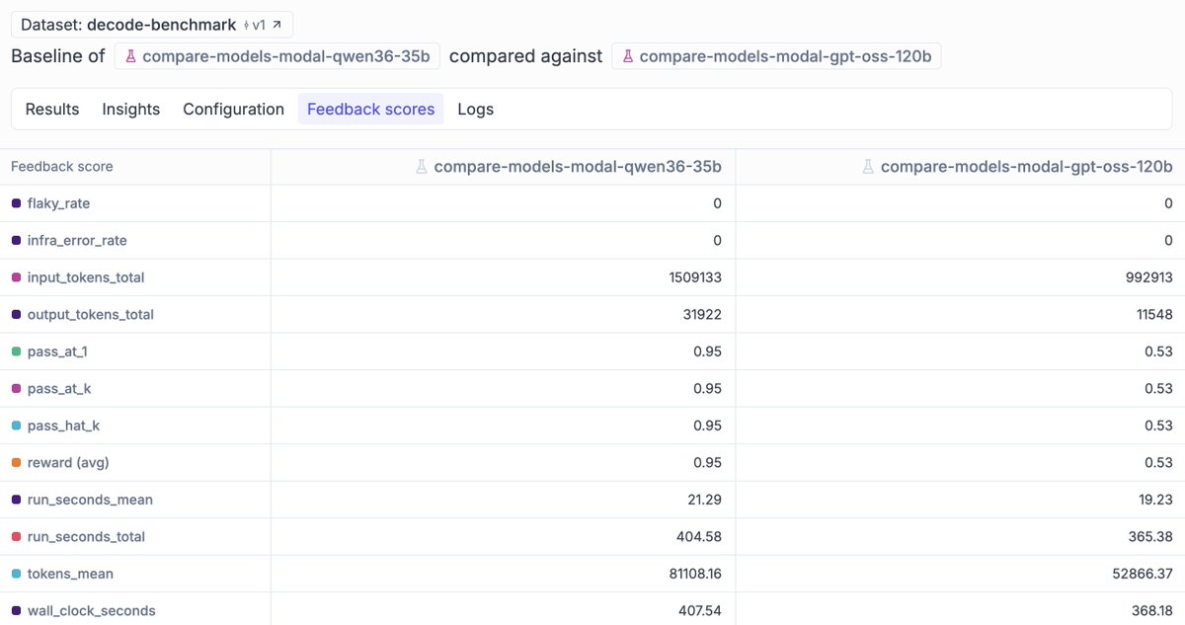Click the green dot beside pass_at_1
This screenshot has height=625, width=1185.
(16, 352)
